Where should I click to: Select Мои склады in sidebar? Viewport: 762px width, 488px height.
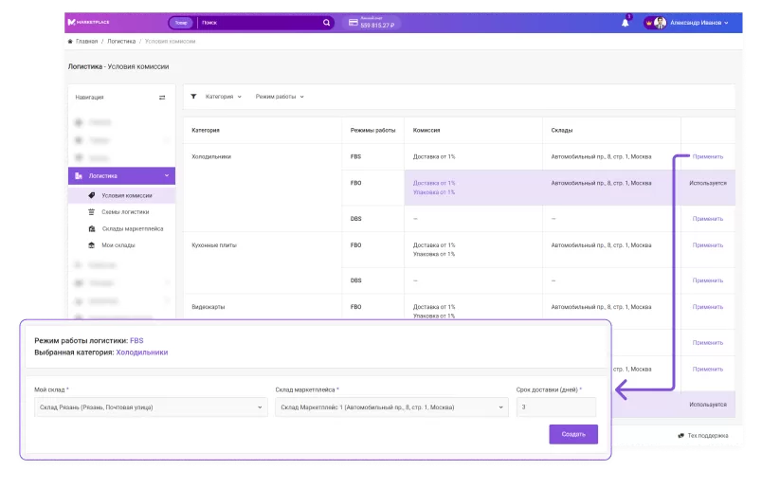[118, 245]
